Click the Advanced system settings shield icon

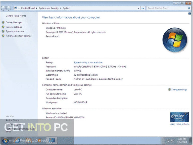3,36
